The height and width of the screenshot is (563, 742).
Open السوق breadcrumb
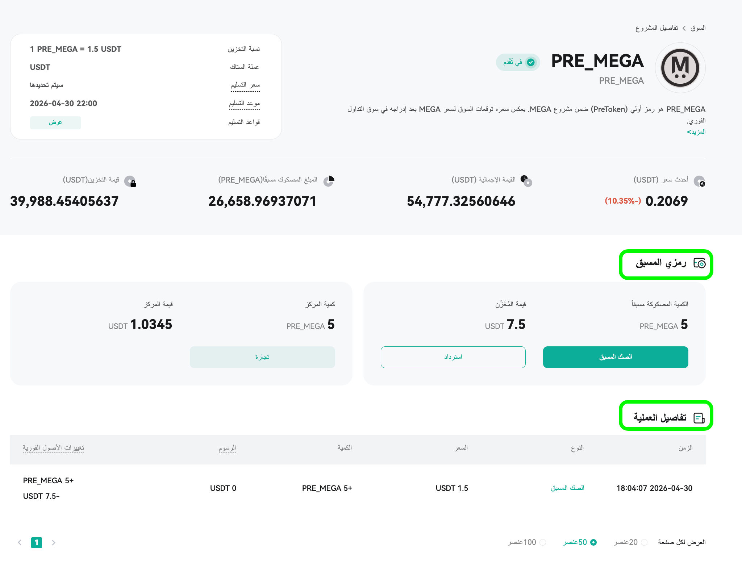coord(698,28)
